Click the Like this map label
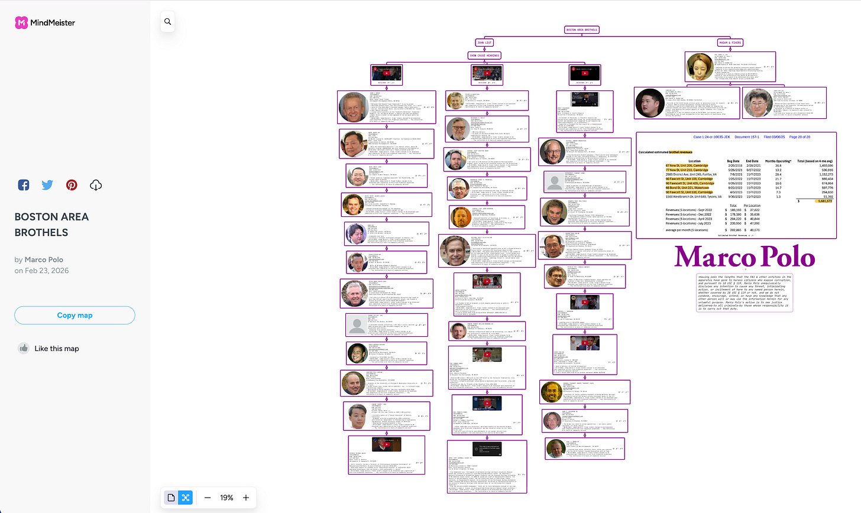Image resolution: width=861 pixels, height=513 pixels. [x=57, y=348]
